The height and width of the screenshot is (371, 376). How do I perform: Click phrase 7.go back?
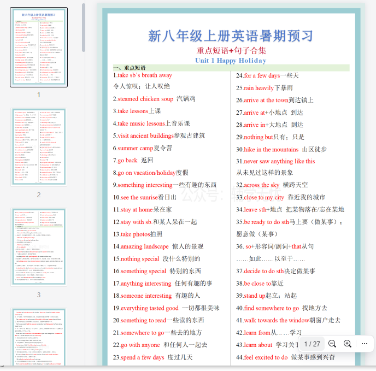[125, 160]
